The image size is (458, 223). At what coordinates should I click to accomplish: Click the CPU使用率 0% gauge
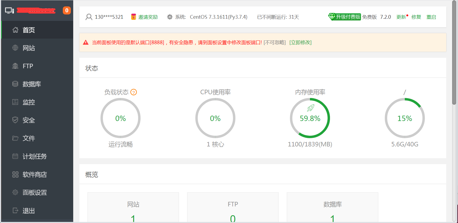pos(215,118)
